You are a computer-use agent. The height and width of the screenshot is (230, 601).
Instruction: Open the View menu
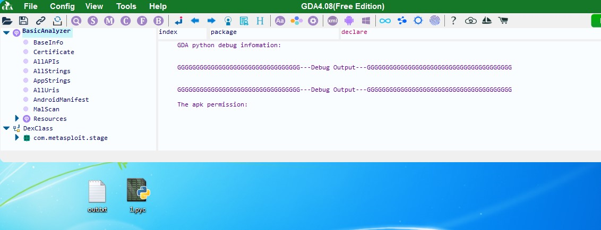click(x=95, y=6)
